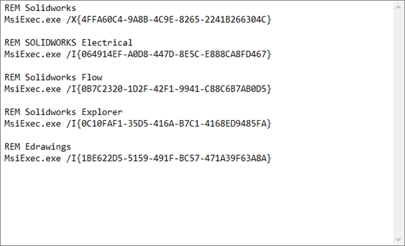Click the vertical scrollbar track
Image resolution: width=405 pixels, height=246 pixels.
click(398, 123)
